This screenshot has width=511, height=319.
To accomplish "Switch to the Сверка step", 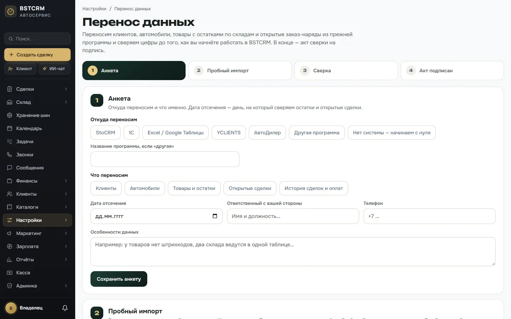I will tap(346, 71).
